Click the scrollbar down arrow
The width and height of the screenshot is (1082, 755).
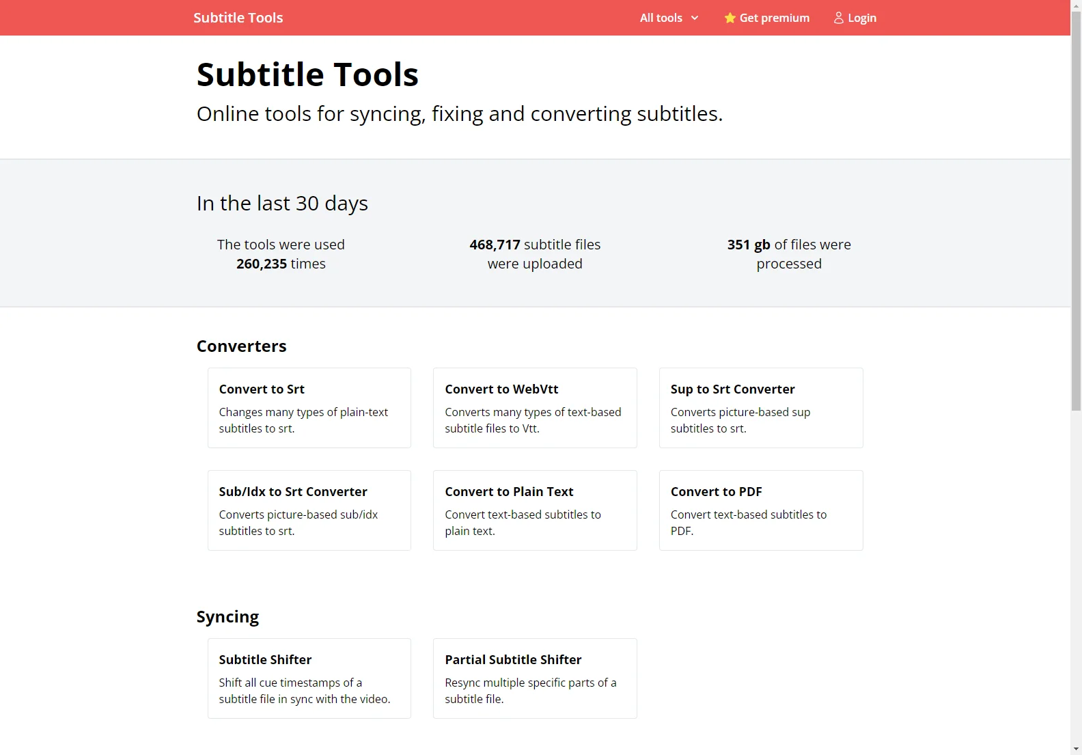tap(1076, 749)
